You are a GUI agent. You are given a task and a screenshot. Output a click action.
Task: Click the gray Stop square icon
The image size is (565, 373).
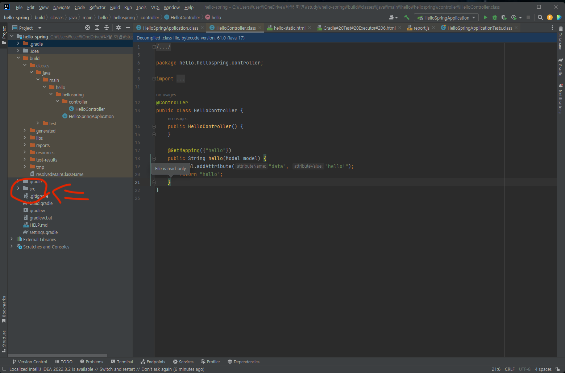click(528, 17)
